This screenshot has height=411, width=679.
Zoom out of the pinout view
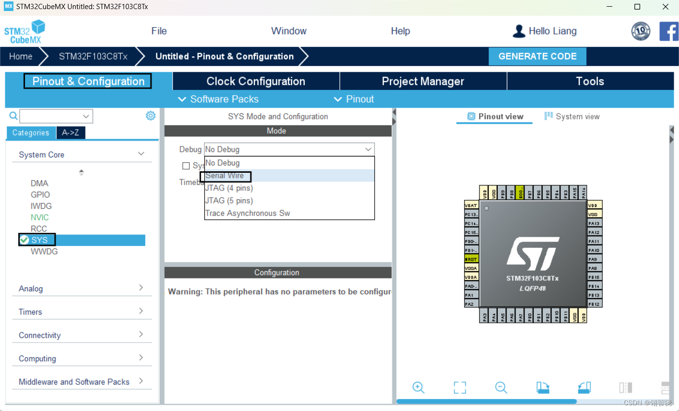pos(501,388)
